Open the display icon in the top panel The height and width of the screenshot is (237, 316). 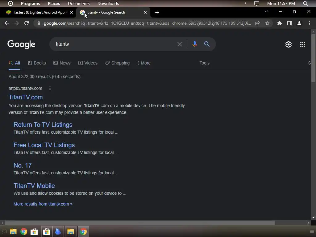click(x=256, y=3)
